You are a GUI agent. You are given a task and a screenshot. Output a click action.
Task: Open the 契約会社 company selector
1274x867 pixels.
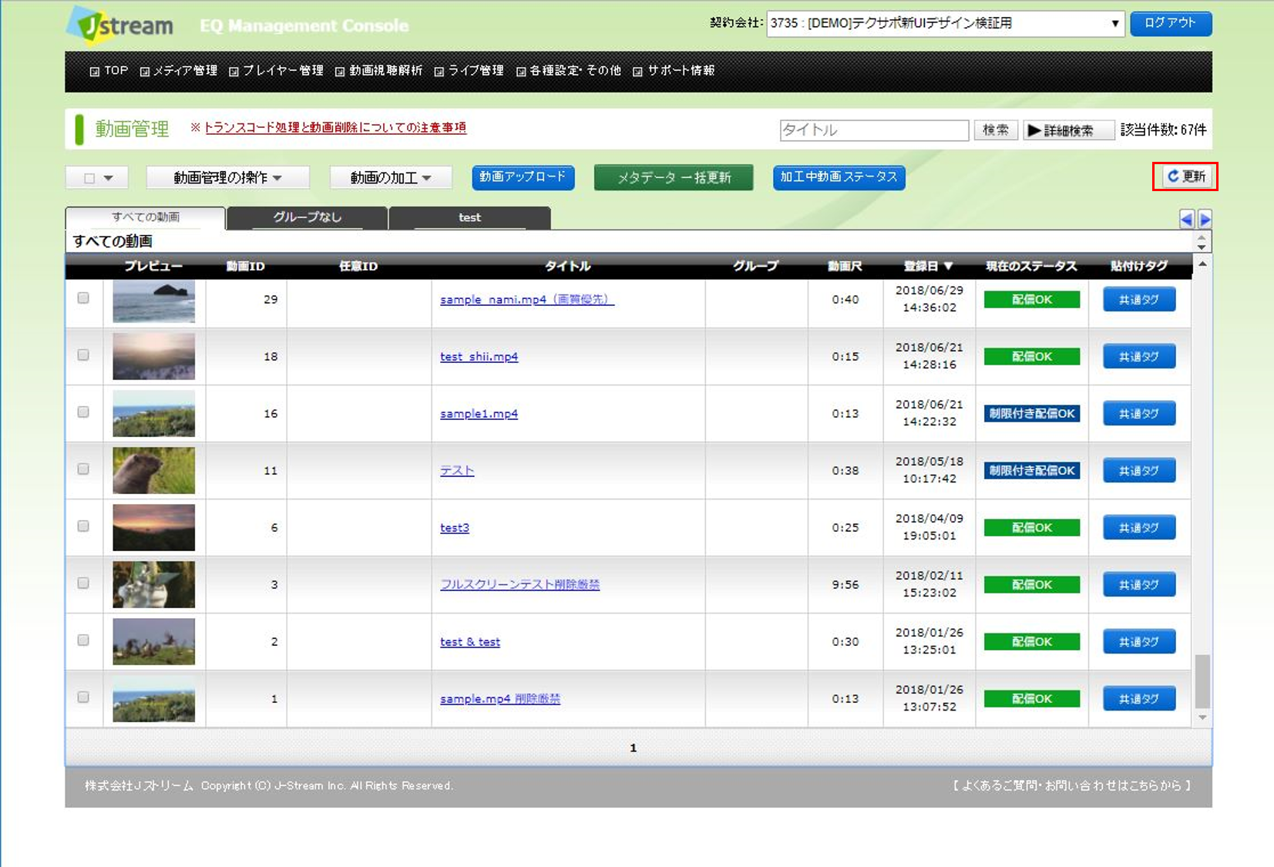pos(945,24)
